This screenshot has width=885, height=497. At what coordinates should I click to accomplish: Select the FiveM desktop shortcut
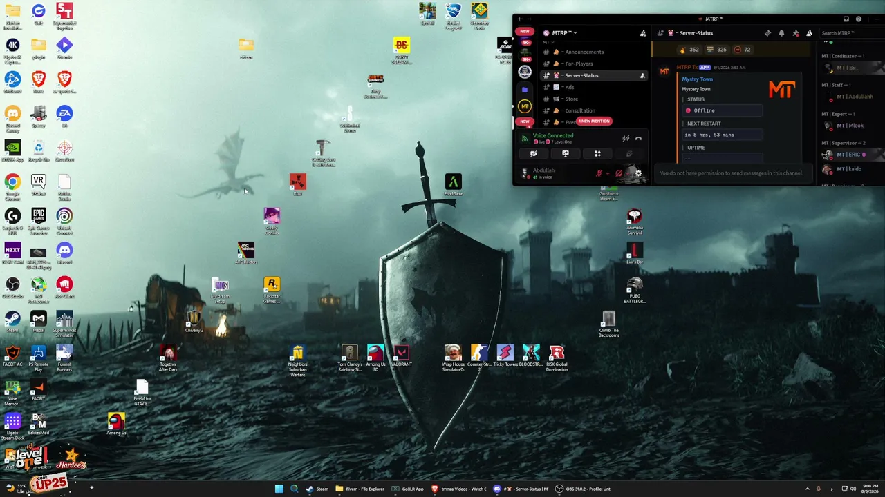[453, 184]
